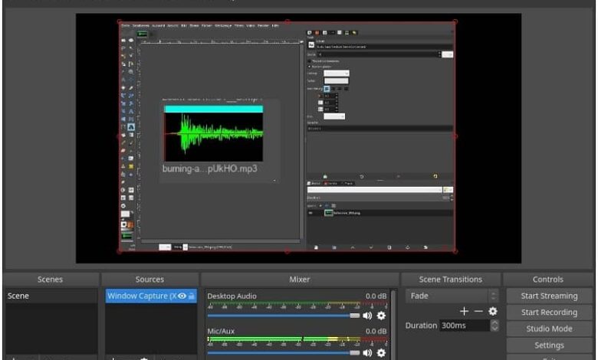Viewport: 598px width, 360px height.
Task: Duplicate the layer using GIMP layers icon
Action: tap(389, 247)
